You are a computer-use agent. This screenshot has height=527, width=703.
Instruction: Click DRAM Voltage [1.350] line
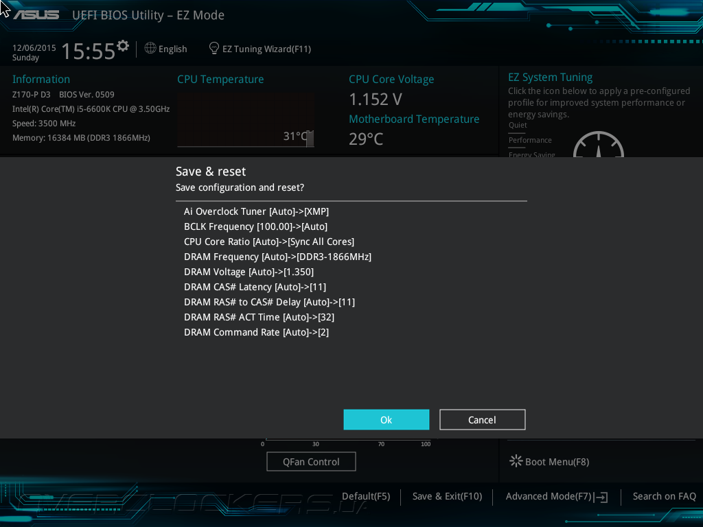pos(249,272)
